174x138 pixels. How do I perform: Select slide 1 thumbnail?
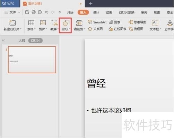(x=32, y=60)
